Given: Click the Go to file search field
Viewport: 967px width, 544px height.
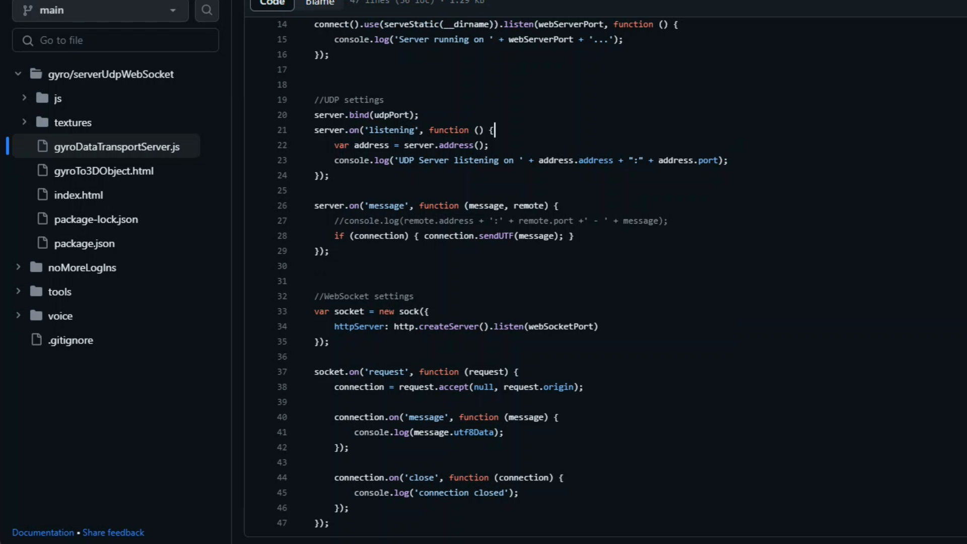Looking at the screenshot, I should pyautogui.click(x=115, y=40).
